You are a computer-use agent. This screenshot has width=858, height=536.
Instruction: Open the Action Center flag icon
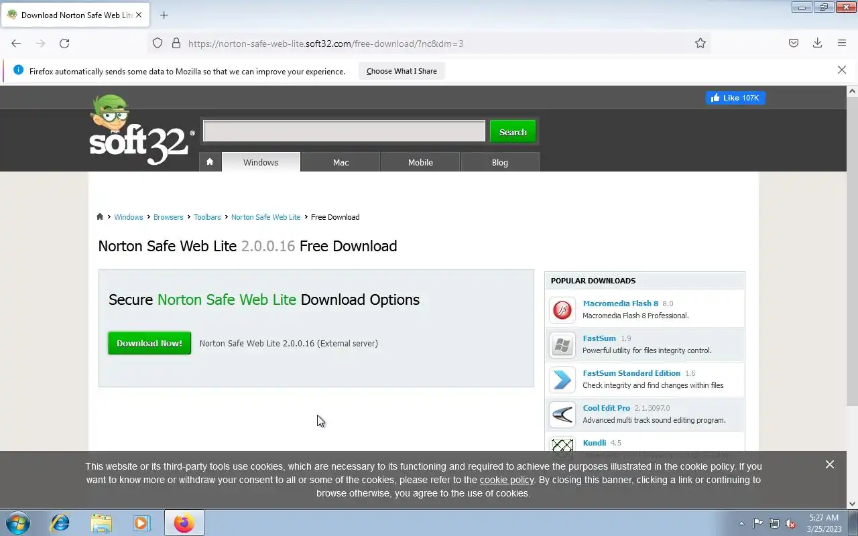click(758, 523)
